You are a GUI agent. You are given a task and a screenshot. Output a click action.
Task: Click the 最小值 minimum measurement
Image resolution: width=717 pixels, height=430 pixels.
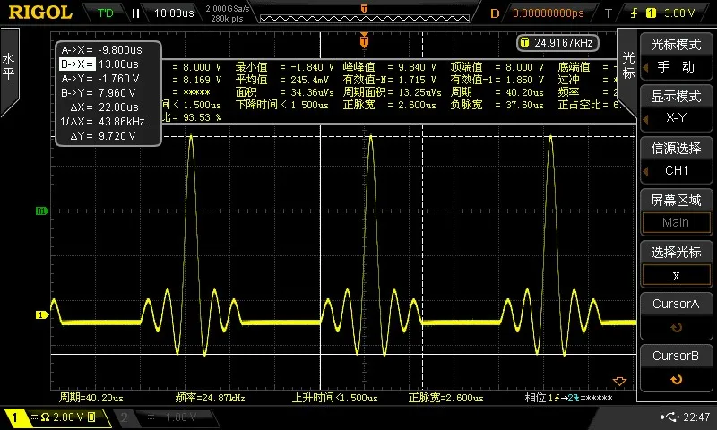pyautogui.click(x=285, y=67)
